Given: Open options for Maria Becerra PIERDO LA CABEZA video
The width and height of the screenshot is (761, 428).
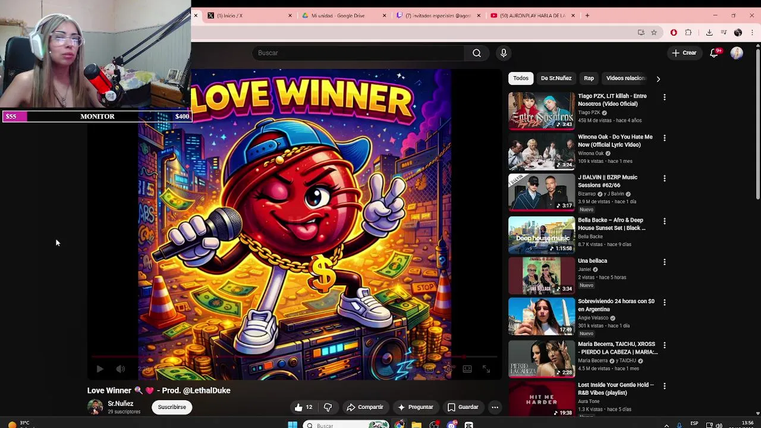Looking at the screenshot, I should [664, 345].
